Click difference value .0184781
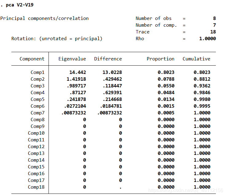Screen dimensions: 226x196 click(111, 106)
